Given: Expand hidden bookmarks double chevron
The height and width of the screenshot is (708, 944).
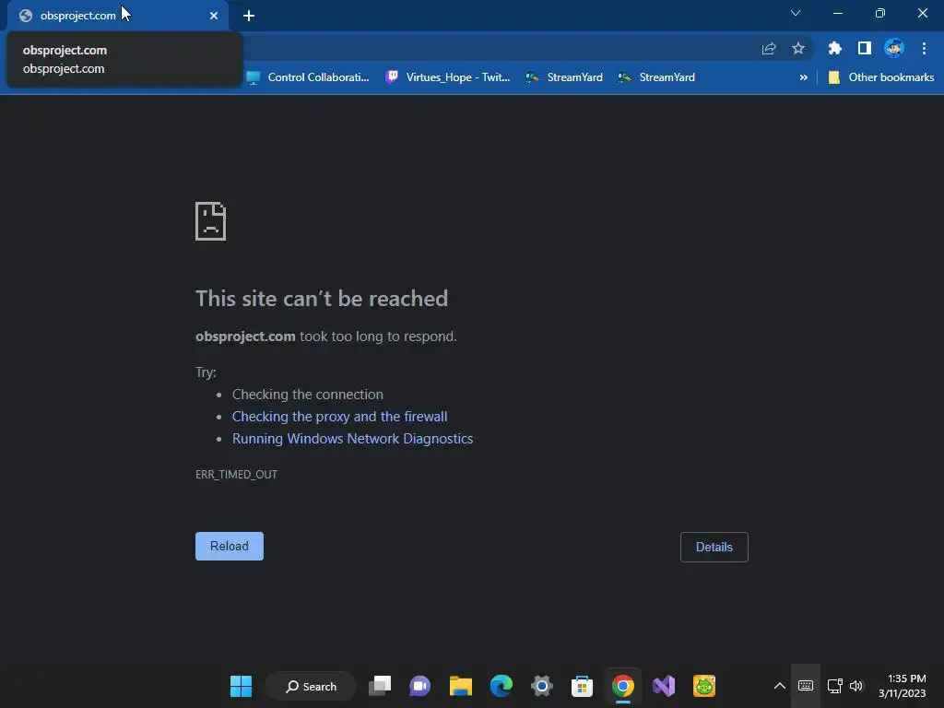Looking at the screenshot, I should tap(803, 77).
